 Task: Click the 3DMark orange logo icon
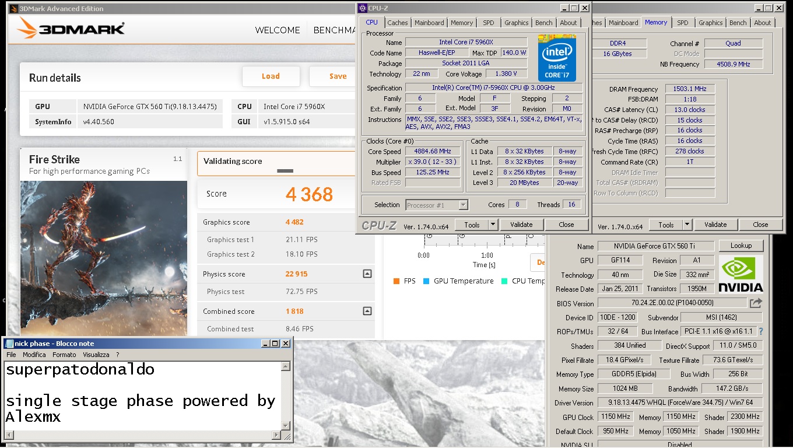29,28
